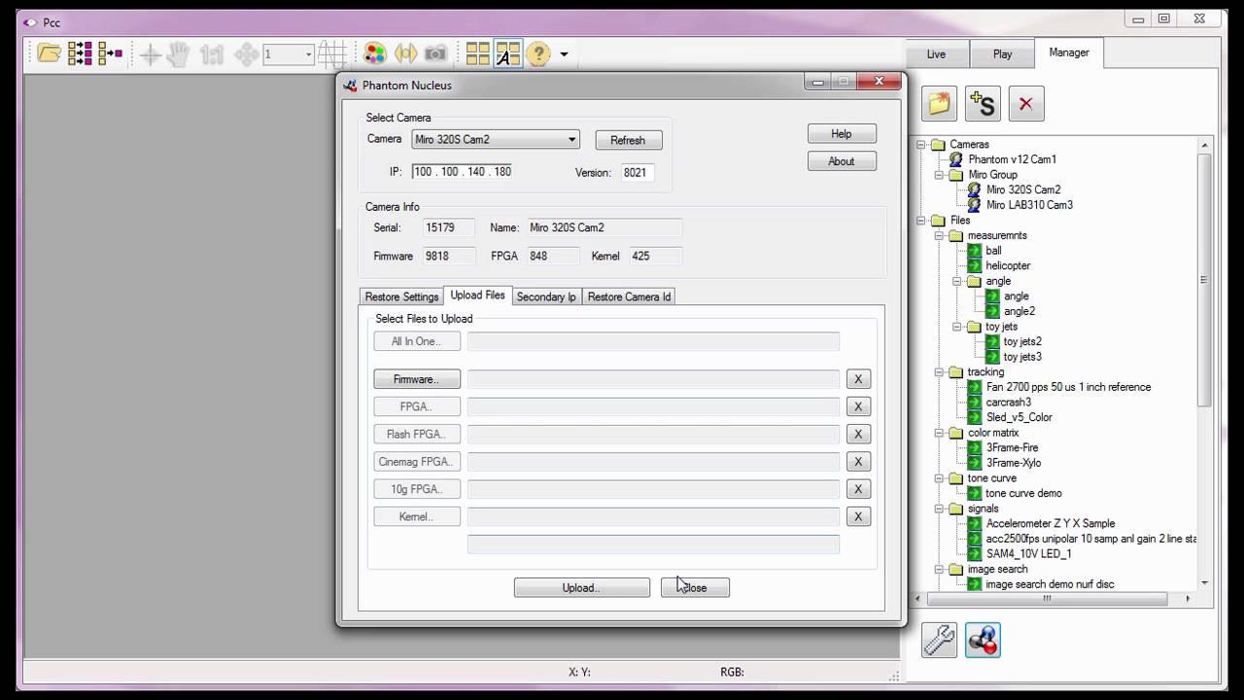
Task: Click the Help button in Phantom Nucleus
Action: (842, 134)
